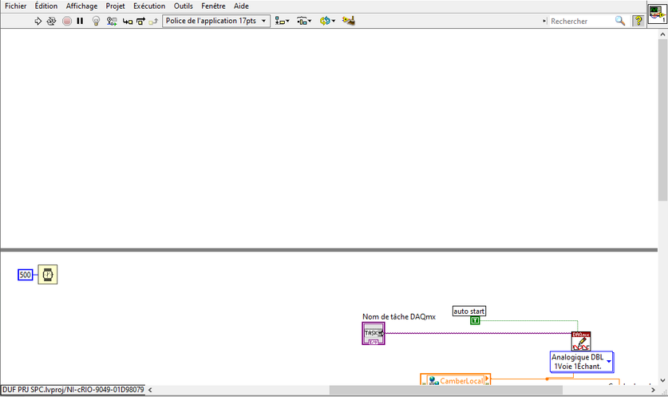Click the vertical scrollbar thumb
The height and width of the screenshot is (397, 668).
pos(662,120)
